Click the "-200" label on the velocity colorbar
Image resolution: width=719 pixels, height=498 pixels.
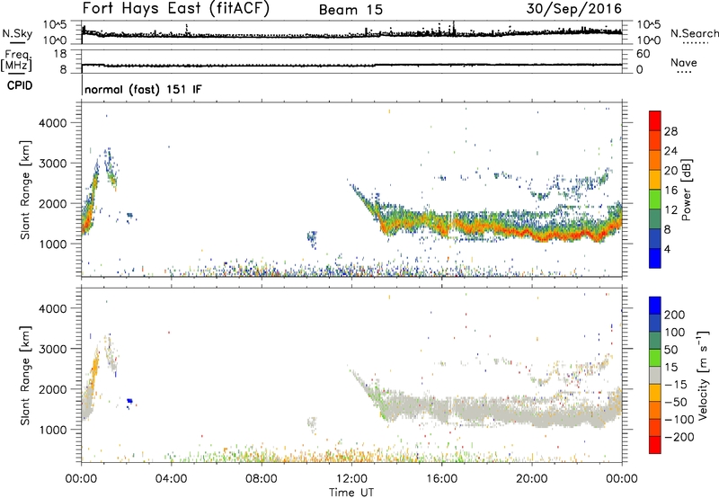point(679,437)
